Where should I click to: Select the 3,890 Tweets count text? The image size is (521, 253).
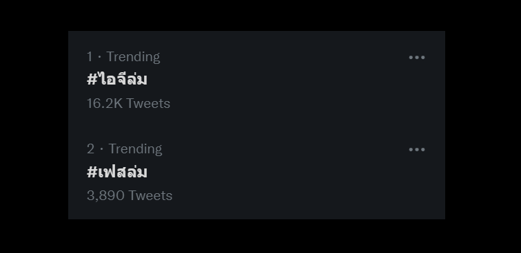[x=130, y=196]
